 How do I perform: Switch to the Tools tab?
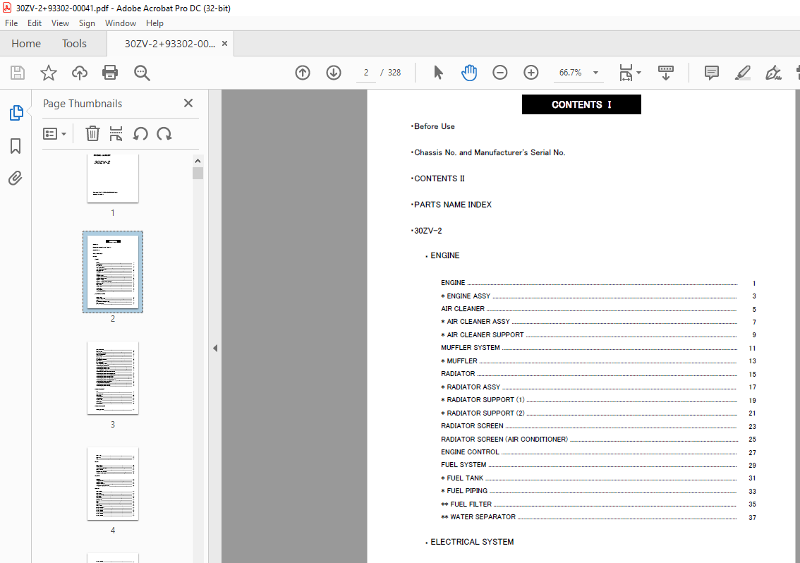(75, 44)
